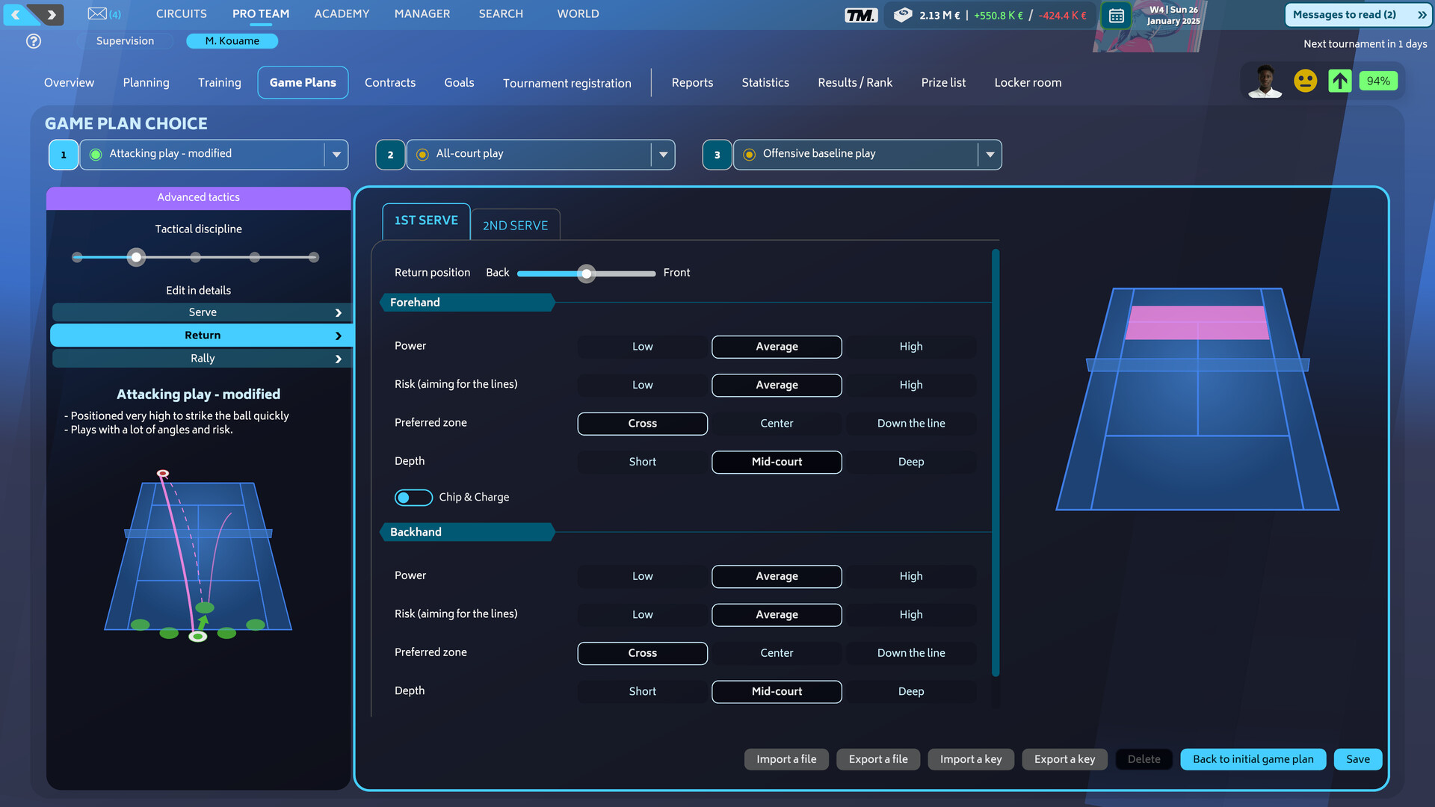Adjust the Return position slider handle
This screenshot has height=807, width=1435.
(x=586, y=273)
